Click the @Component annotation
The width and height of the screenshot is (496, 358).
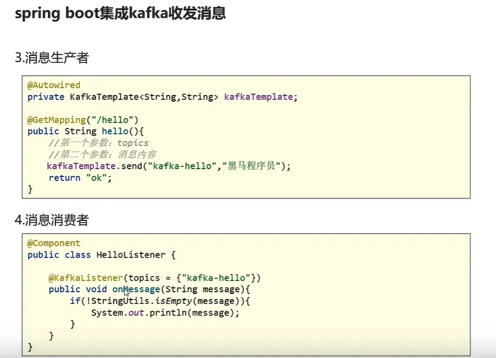click(x=54, y=243)
